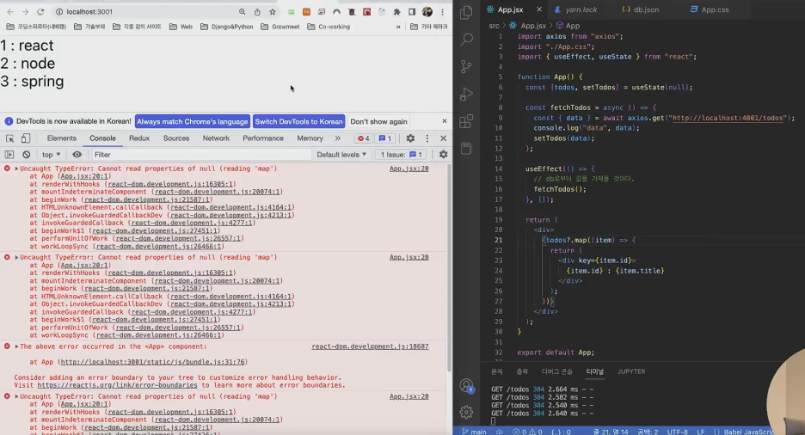Open the DevTools three-dot customize menu
The image size is (805, 435).
[x=427, y=138]
